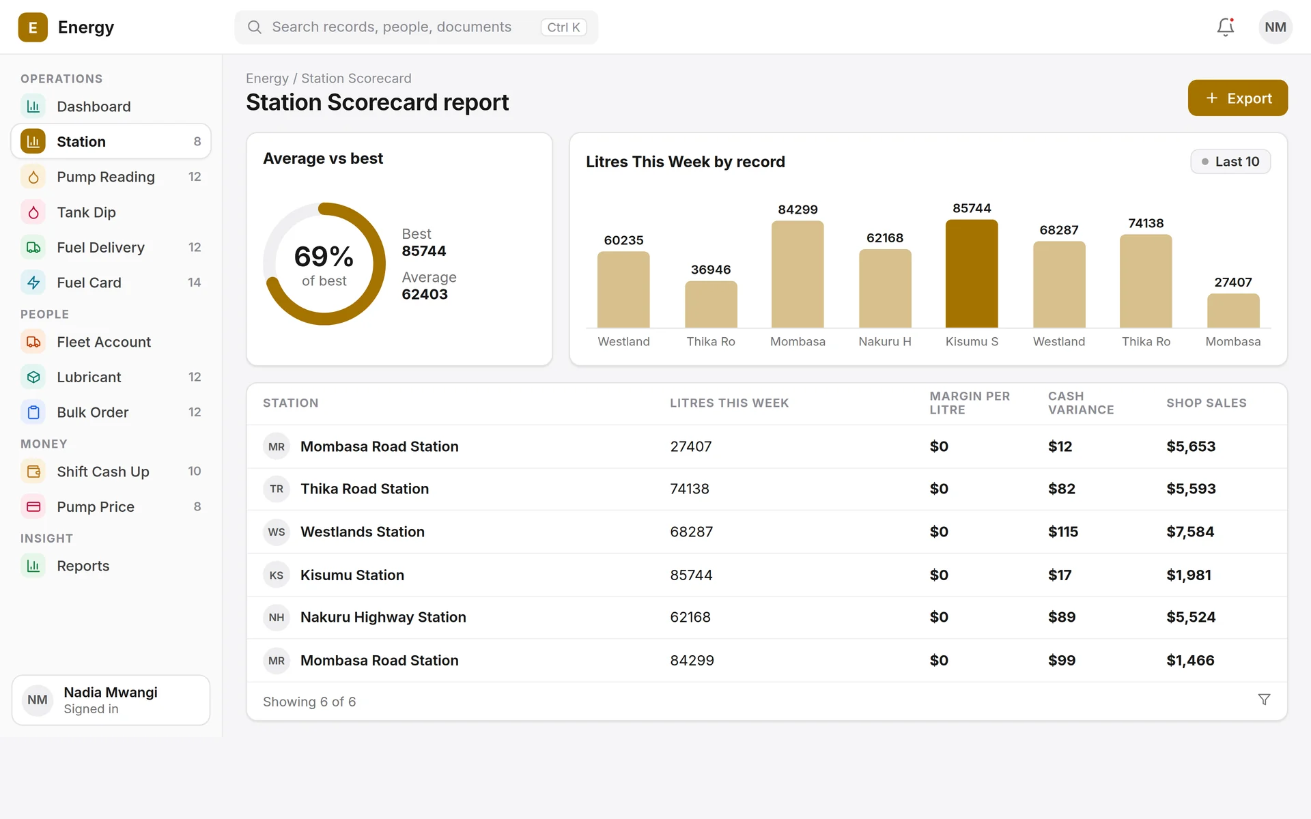Image resolution: width=1311 pixels, height=819 pixels.
Task: Click the bar labeled 60235
Action: (x=623, y=289)
